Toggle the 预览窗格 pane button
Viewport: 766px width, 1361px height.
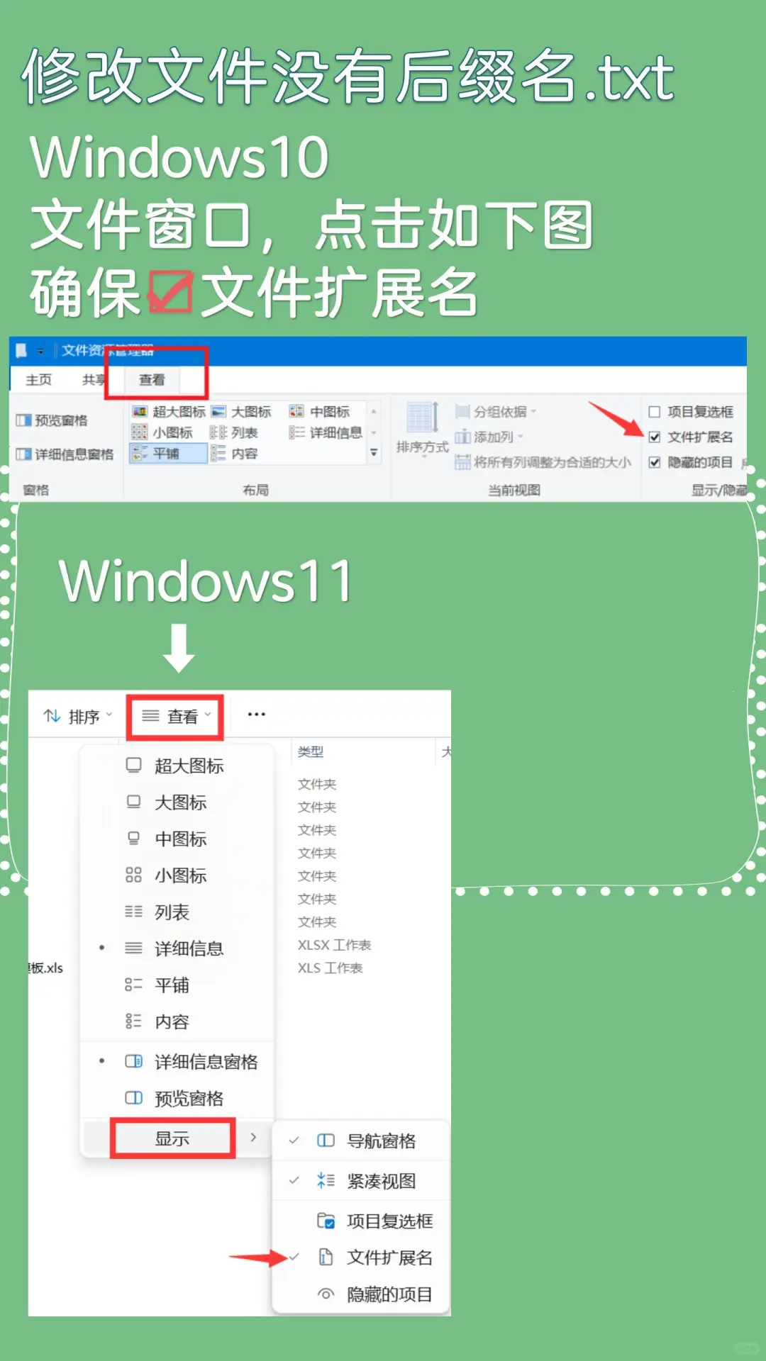tap(52, 420)
